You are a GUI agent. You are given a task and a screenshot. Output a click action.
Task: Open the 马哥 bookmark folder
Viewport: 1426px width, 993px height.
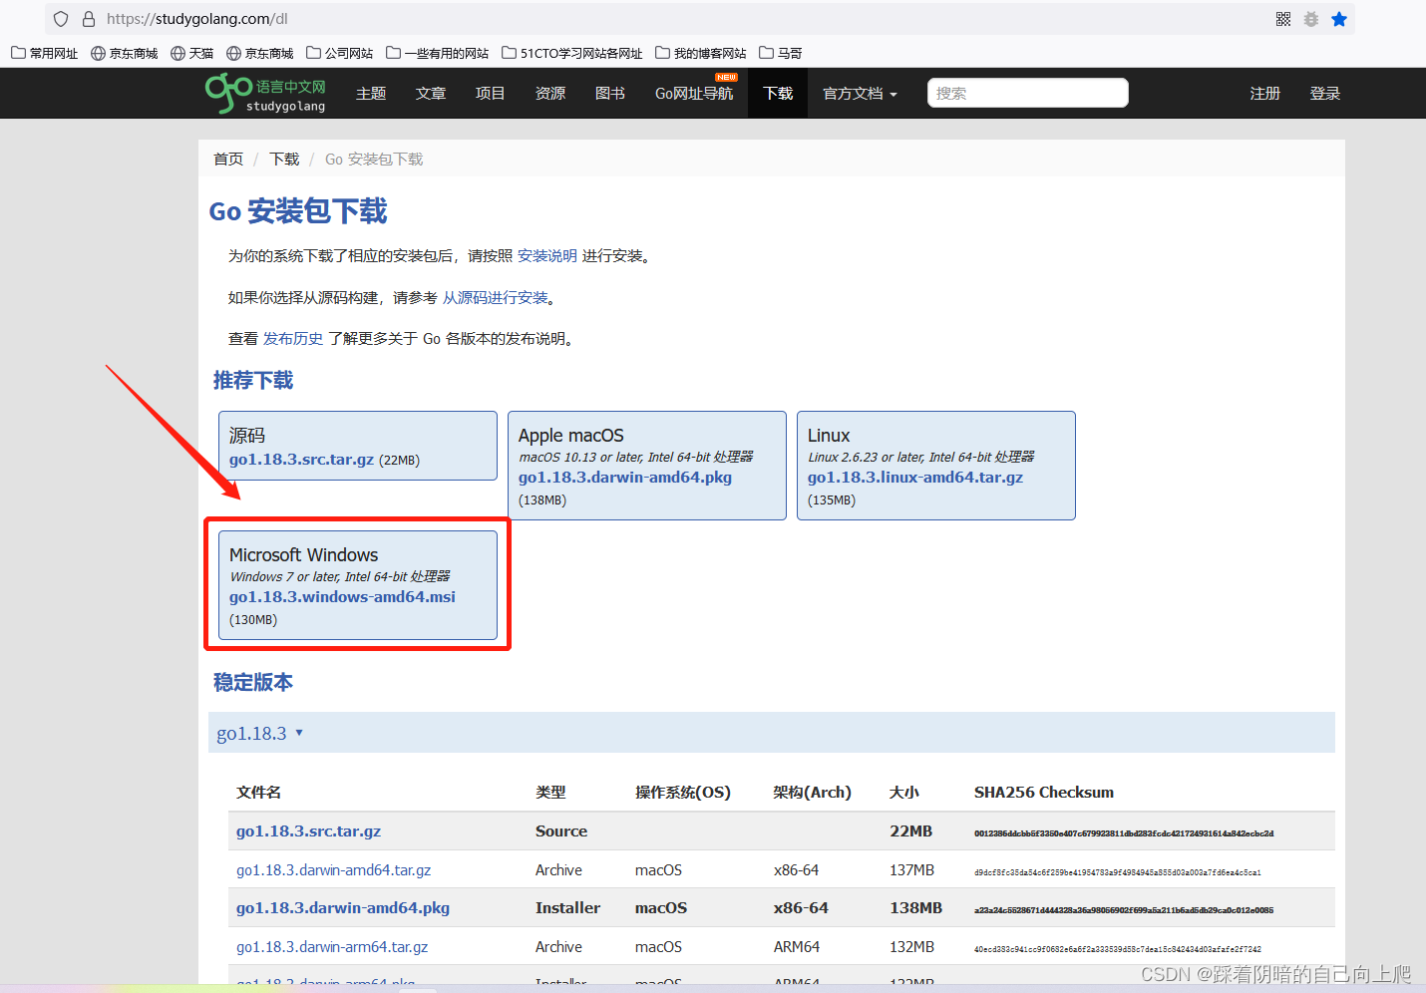781,53
